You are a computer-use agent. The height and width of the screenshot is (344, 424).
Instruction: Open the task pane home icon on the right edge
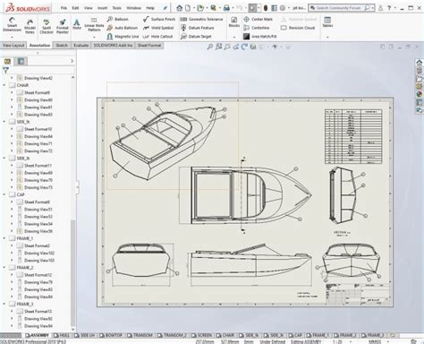(420, 63)
